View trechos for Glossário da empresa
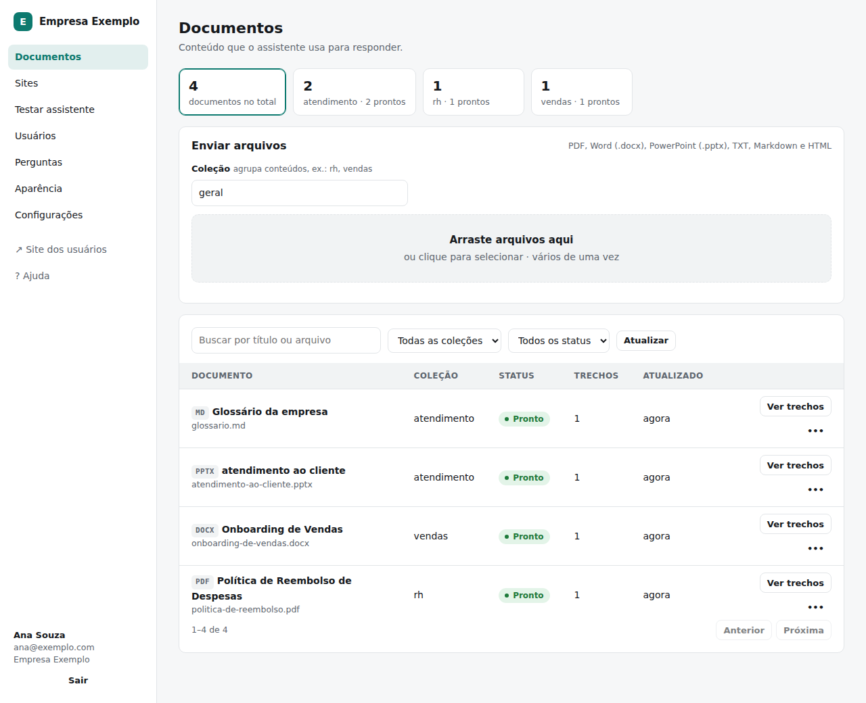 pyautogui.click(x=796, y=406)
